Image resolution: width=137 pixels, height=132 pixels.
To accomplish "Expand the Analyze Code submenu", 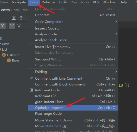I will click(x=73, y=34).
